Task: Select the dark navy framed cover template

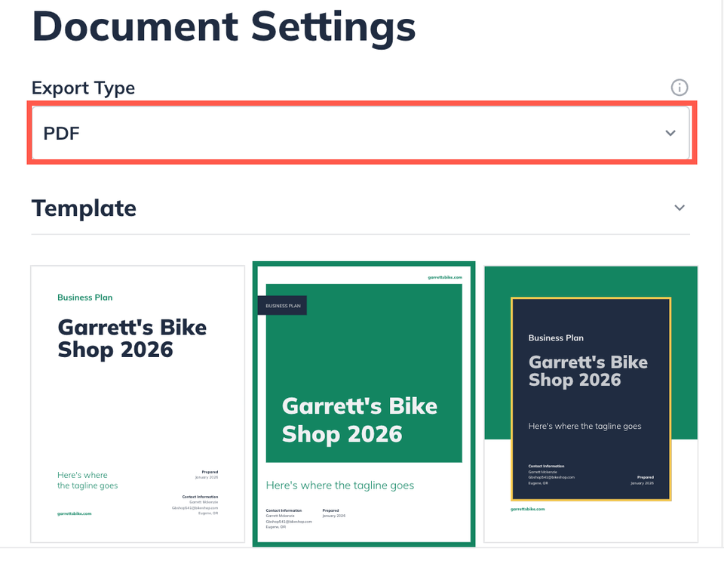Action: coord(591,404)
